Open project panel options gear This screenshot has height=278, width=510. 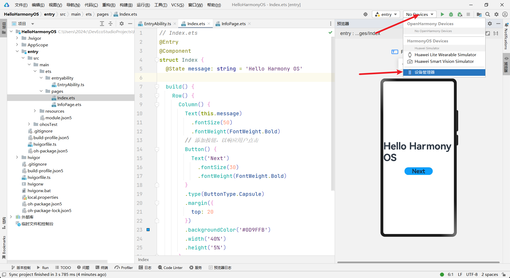pyautogui.click(x=122, y=24)
